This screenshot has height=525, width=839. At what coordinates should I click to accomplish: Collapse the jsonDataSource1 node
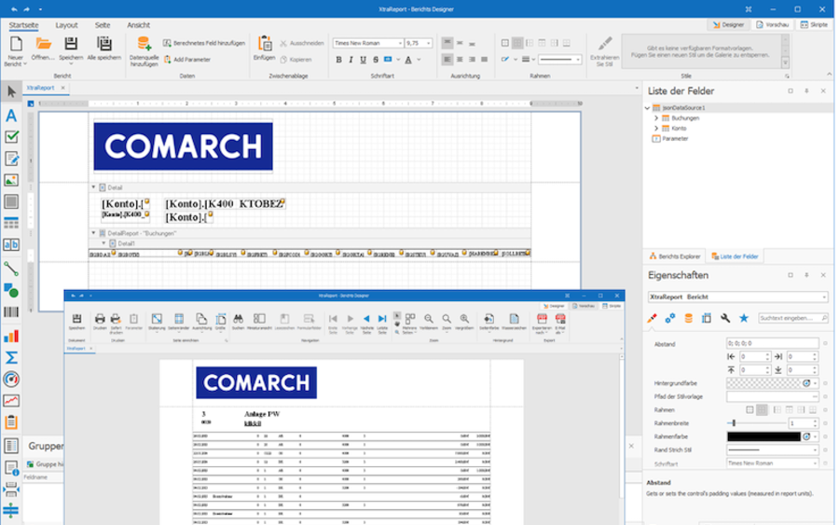pyautogui.click(x=648, y=108)
